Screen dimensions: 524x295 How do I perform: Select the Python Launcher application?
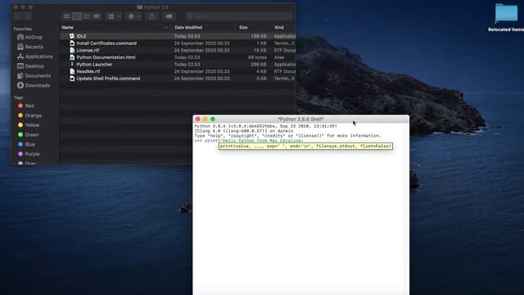pos(94,64)
